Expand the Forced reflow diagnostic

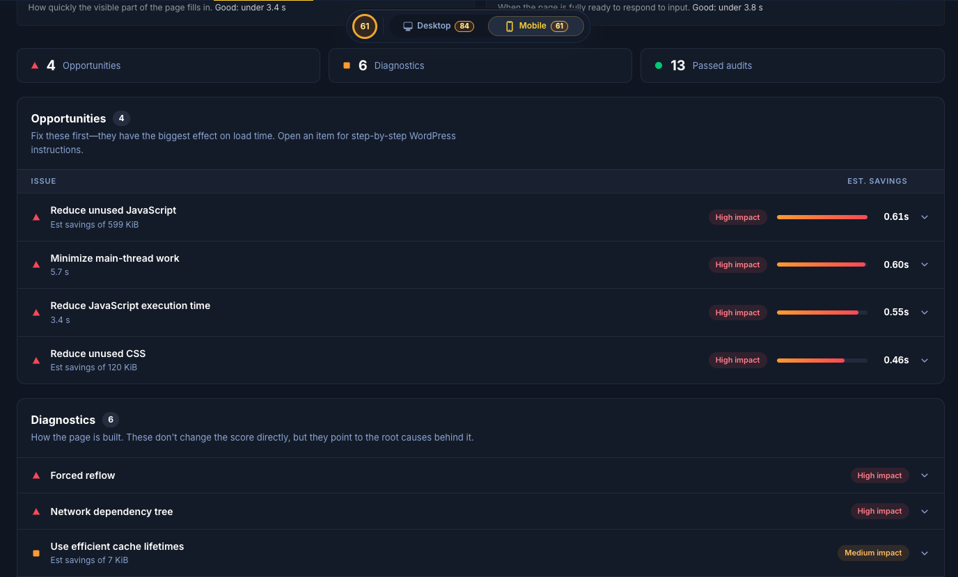coord(925,475)
